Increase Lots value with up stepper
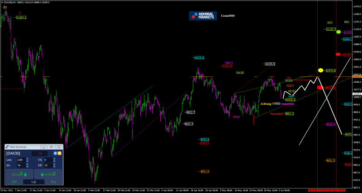This screenshot has width=362, height=193. (x=28, y=159)
